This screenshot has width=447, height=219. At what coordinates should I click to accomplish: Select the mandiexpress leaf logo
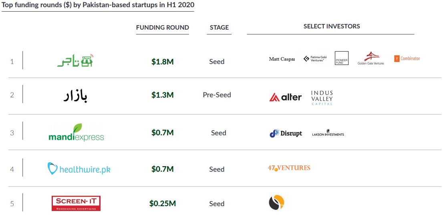(76, 133)
